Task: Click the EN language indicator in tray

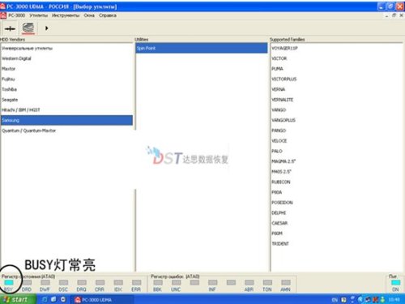Action: pos(335,300)
